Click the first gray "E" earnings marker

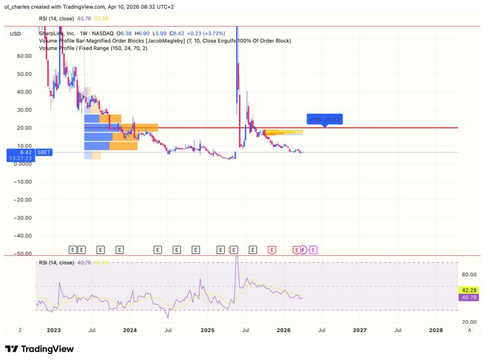pyautogui.click(x=72, y=250)
